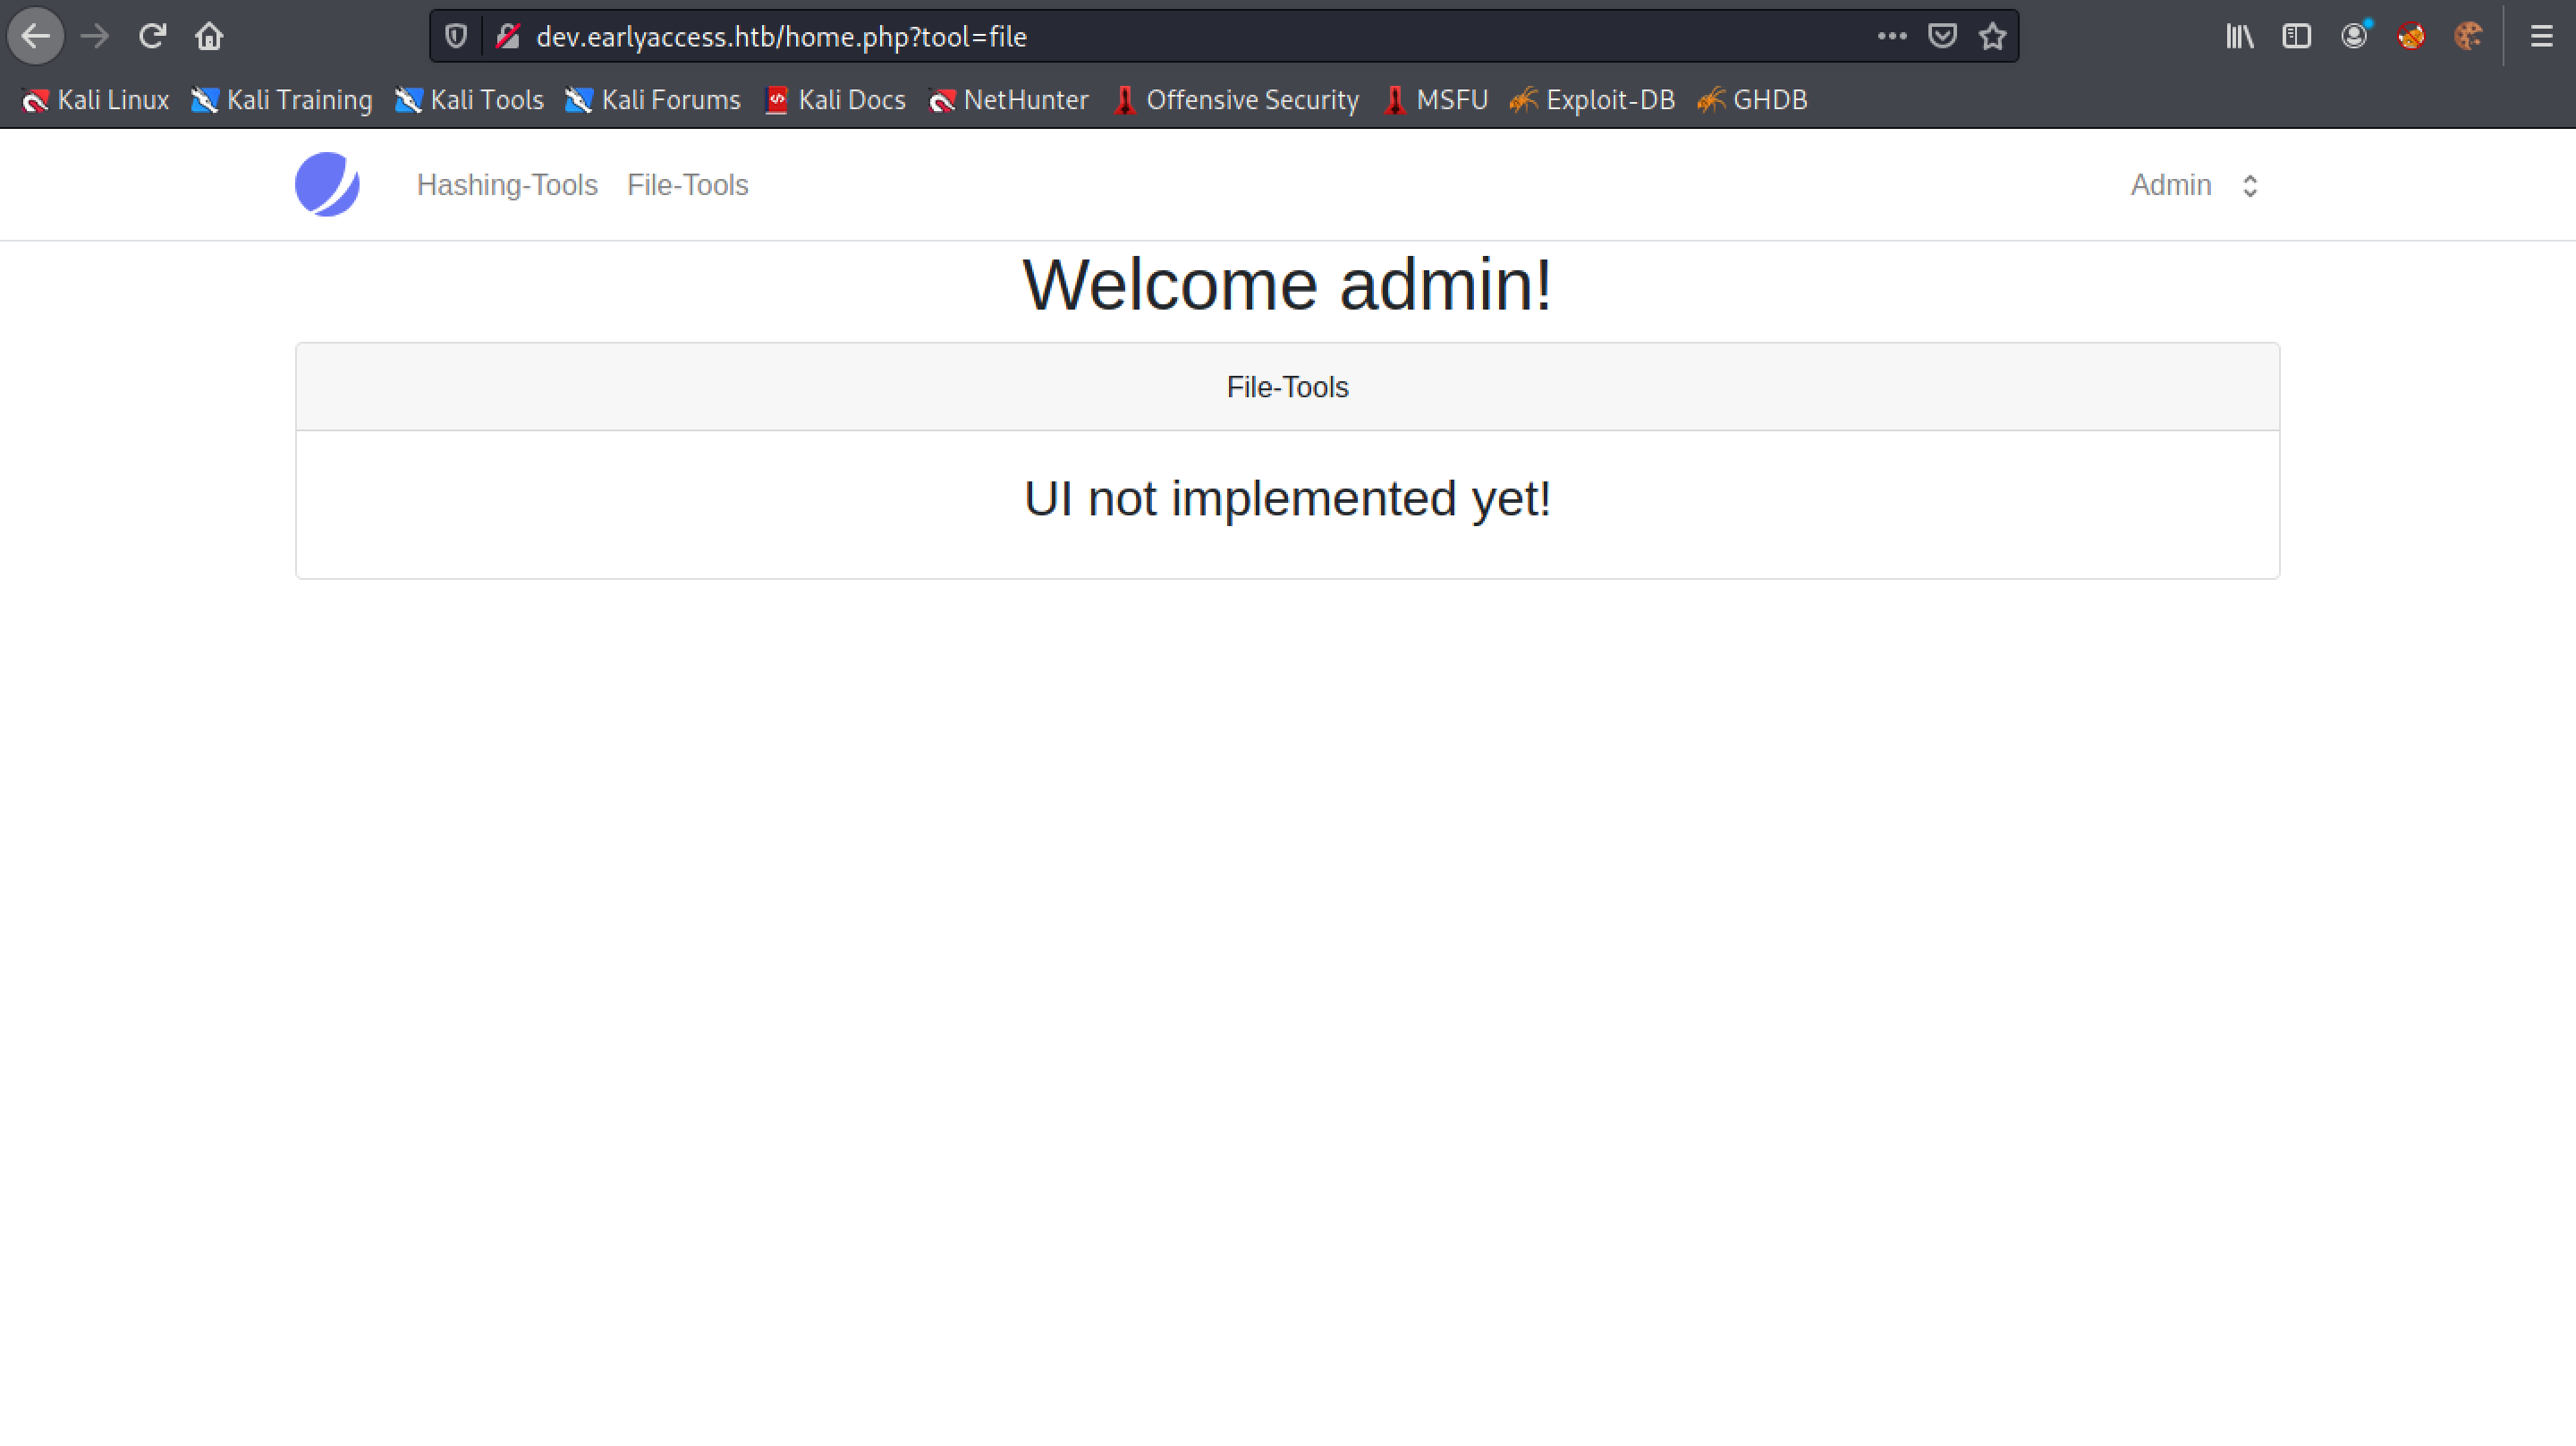Open the Firefox account icon
The height and width of the screenshot is (1446, 2576).
tap(2354, 37)
